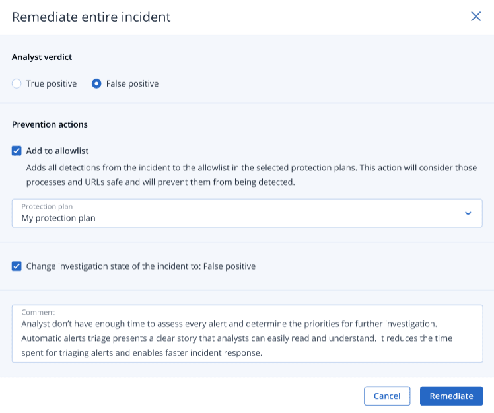The height and width of the screenshot is (413, 494).
Task: Uncheck the Add to allowlist checkbox
Action: click(17, 151)
